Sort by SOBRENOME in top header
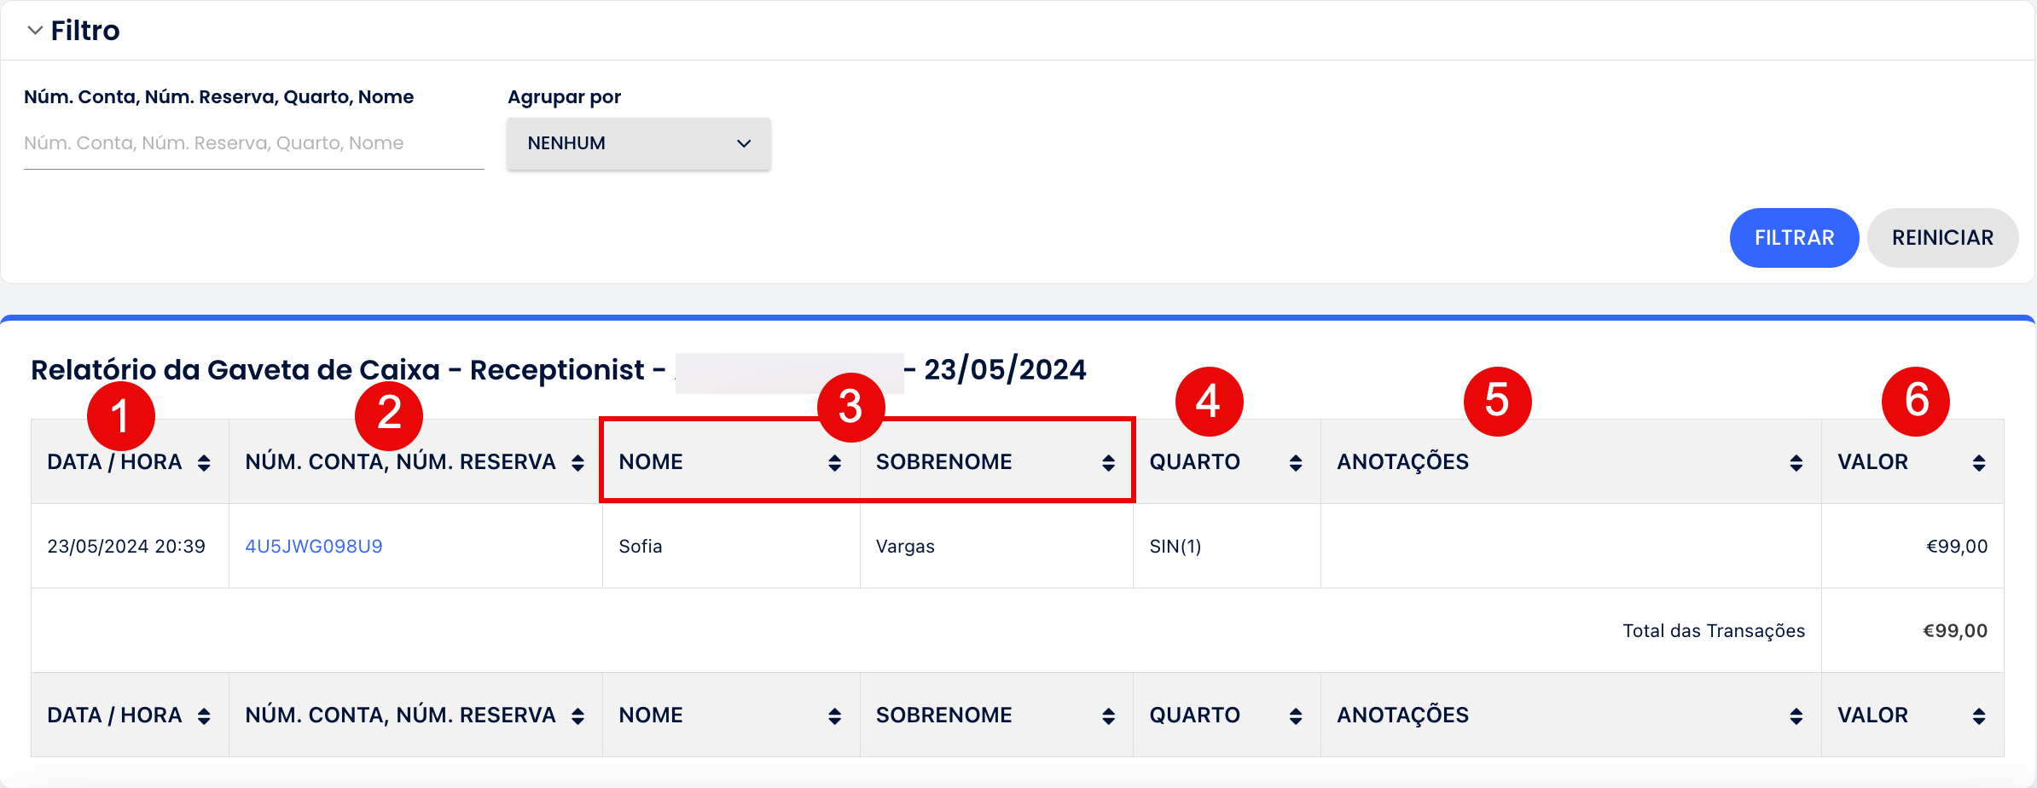Image resolution: width=2037 pixels, height=788 pixels. [x=996, y=461]
